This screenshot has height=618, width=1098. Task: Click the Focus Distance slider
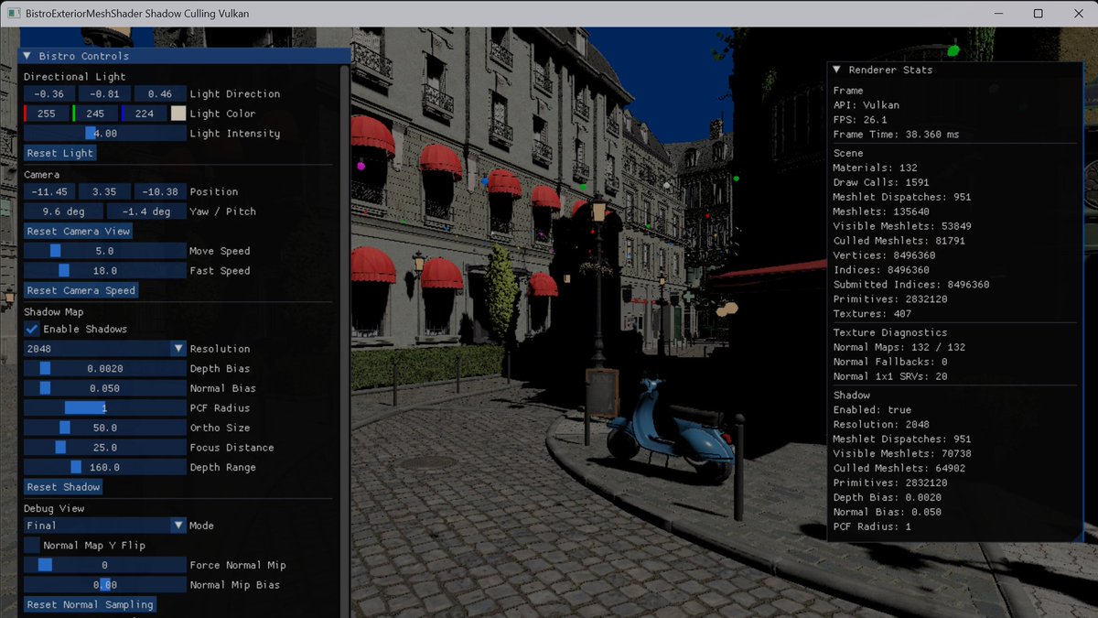click(105, 448)
